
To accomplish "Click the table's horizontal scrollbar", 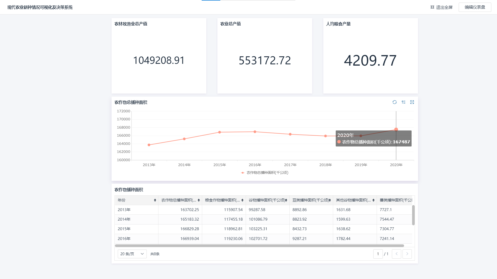I will click(x=259, y=246).
